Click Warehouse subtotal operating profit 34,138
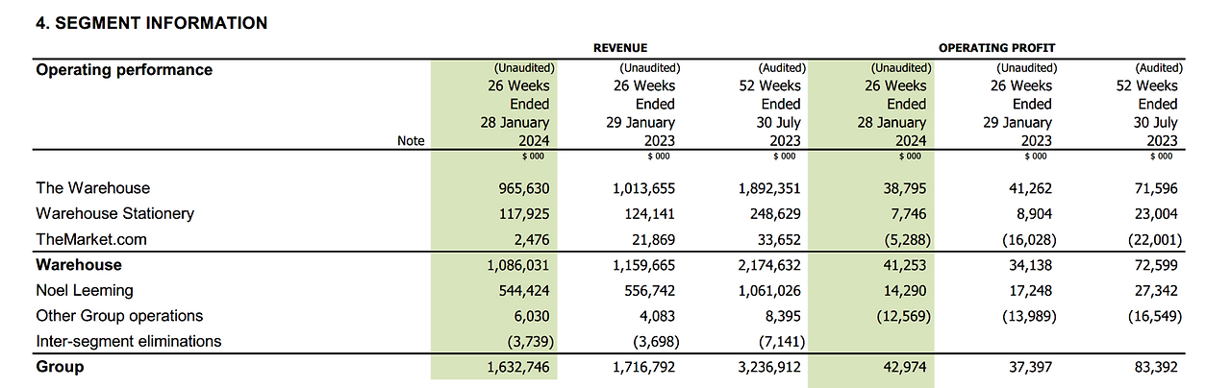 click(x=1030, y=265)
